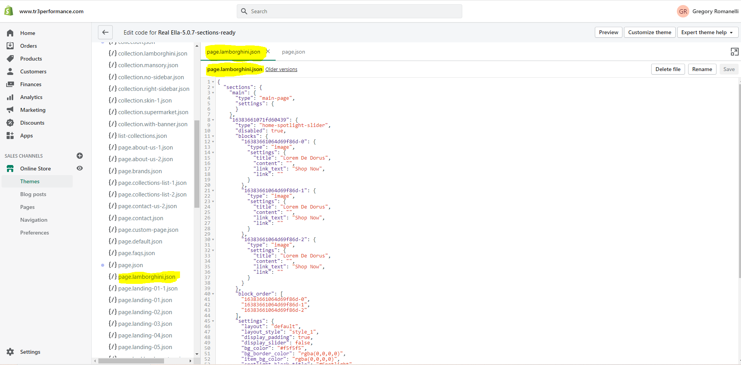View Online Store via the eye icon

click(80, 169)
